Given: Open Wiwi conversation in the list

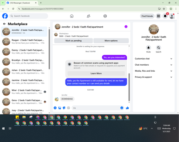Looking at the screenshot, I should point(24,92).
